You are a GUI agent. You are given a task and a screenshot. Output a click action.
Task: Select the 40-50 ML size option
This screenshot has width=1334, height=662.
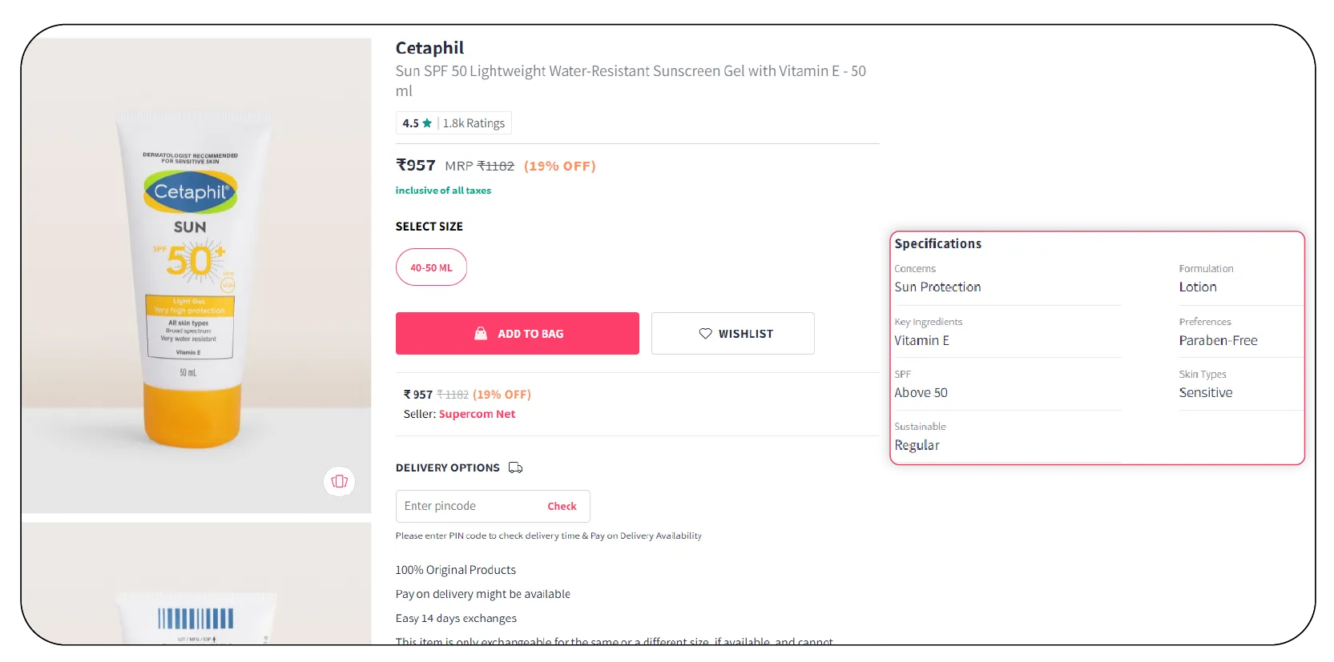(431, 267)
